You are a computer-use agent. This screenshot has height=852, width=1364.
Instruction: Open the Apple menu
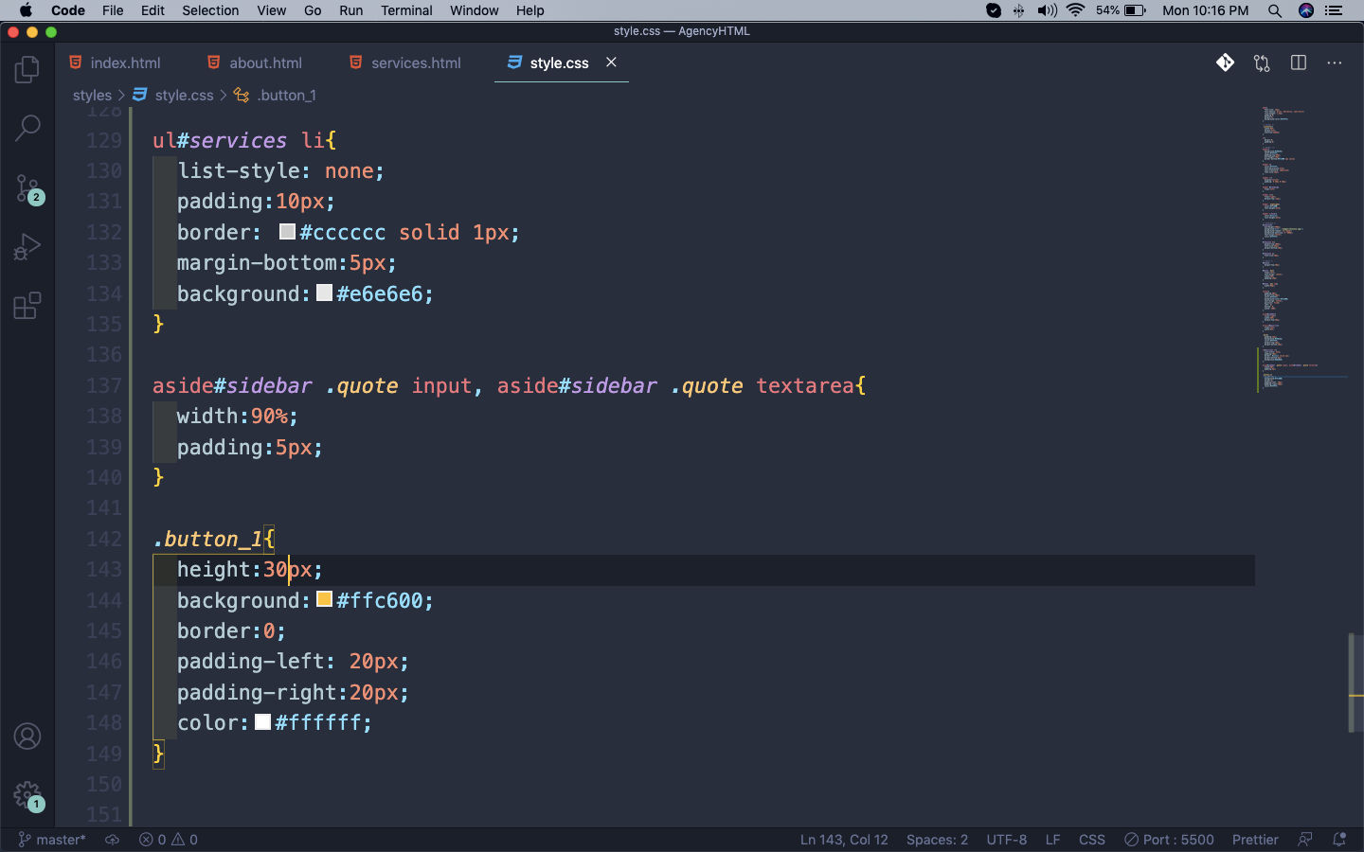[26, 10]
